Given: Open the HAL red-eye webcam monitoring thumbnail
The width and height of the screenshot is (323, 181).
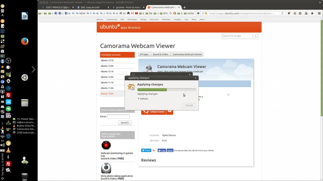Looking at the screenshot, I should pyautogui.click(x=106, y=145).
